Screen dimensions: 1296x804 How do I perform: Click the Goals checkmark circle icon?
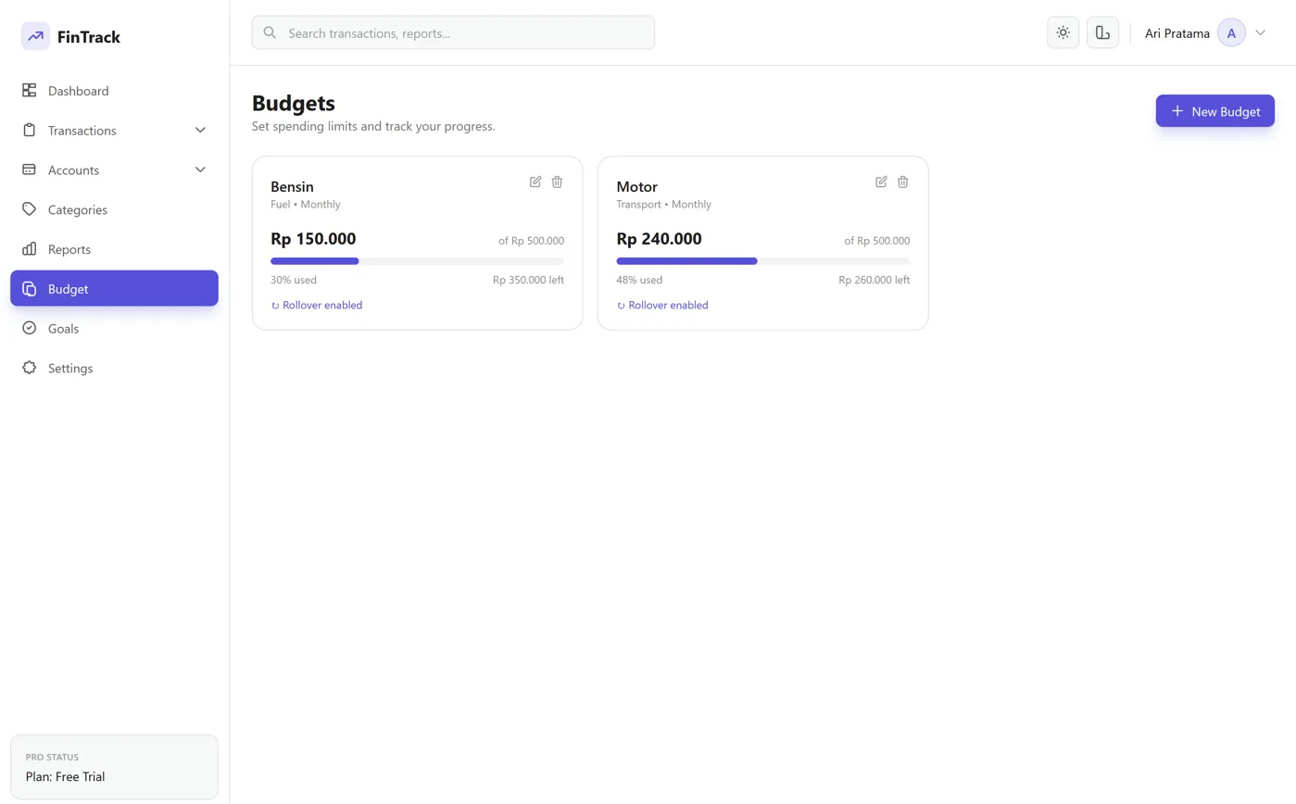[x=29, y=328]
